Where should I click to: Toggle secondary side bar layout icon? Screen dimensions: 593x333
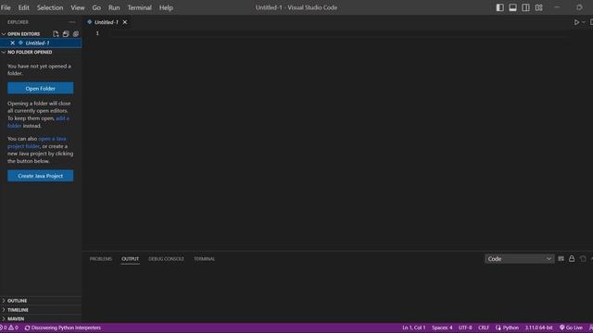click(x=525, y=7)
